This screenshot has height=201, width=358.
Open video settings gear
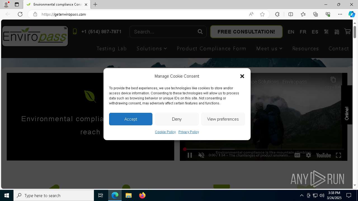coord(308,155)
